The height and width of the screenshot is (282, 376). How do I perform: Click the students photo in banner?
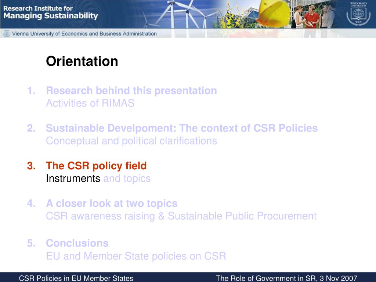(314, 18)
